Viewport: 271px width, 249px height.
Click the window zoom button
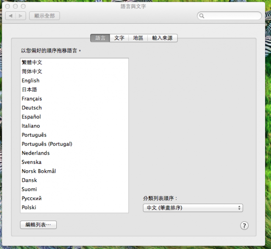pos(23,6)
